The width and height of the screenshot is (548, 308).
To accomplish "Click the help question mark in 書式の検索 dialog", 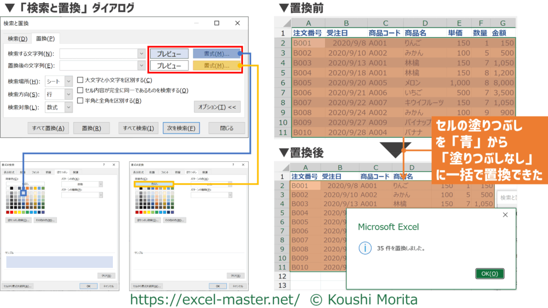I will coord(104,164).
